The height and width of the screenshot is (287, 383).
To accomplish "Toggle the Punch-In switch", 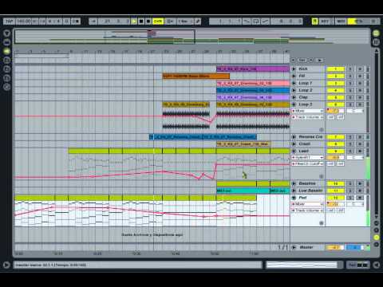I will click(247, 22).
